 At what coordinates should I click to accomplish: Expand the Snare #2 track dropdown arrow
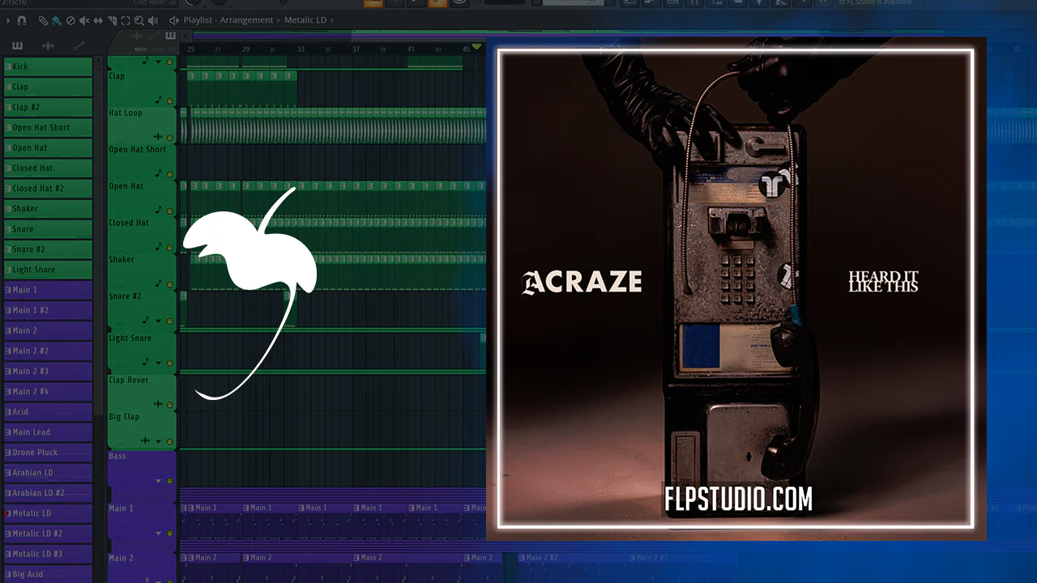point(159,320)
